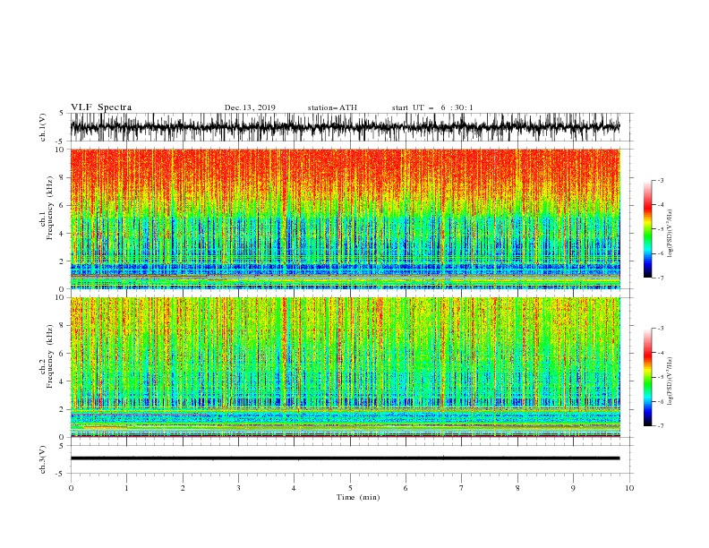The height and width of the screenshot is (548, 709).
Task: Click the '-4' label on ch.2 color bar
Action: pyautogui.click(x=660, y=353)
